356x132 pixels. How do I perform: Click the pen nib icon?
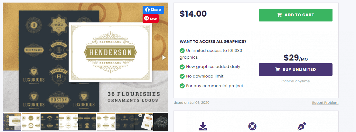pyautogui.click(x=302, y=127)
